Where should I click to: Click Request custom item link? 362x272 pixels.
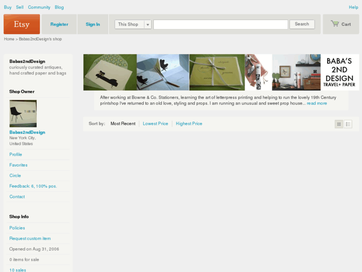(30, 239)
